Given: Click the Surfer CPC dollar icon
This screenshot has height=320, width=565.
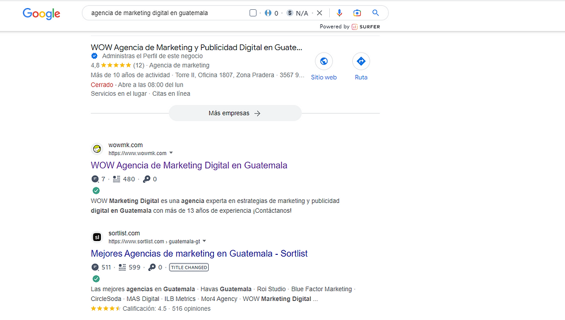Looking at the screenshot, I should coord(290,13).
